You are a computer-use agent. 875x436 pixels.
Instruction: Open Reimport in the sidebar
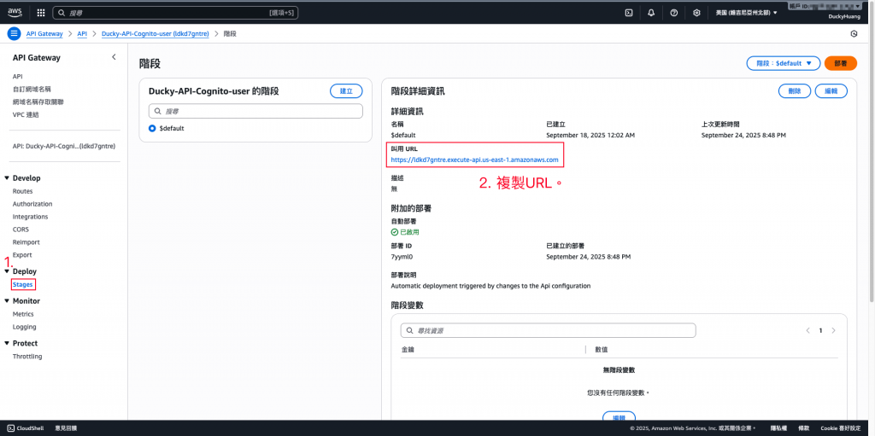(x=26, y=242)
